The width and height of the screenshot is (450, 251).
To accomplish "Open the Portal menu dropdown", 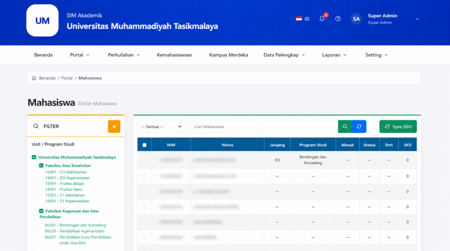I will [80, 55].
